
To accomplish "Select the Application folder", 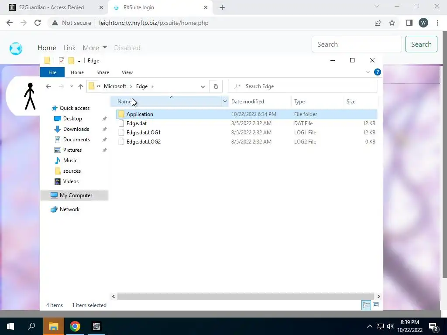I will tap(247, 114).
